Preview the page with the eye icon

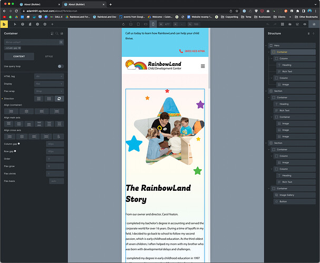click(x=305, y=24)
